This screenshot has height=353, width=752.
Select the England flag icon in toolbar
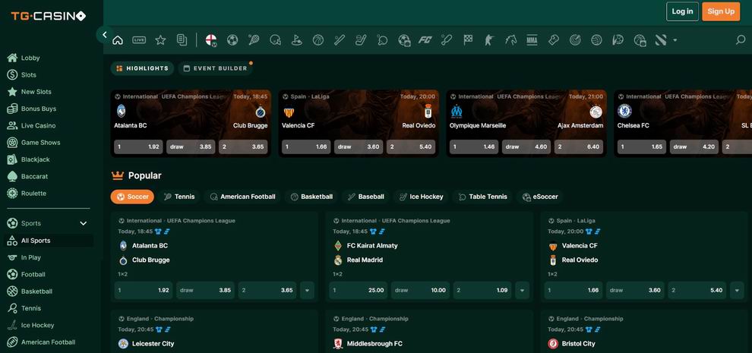[x=211, y=40]
